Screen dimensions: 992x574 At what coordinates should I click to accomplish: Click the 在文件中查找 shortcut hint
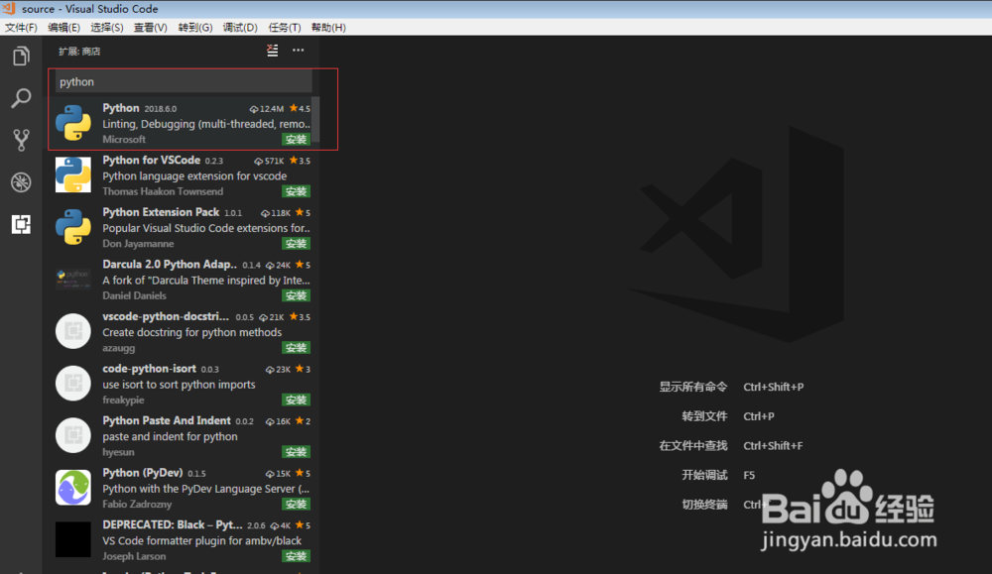point(693,446)
